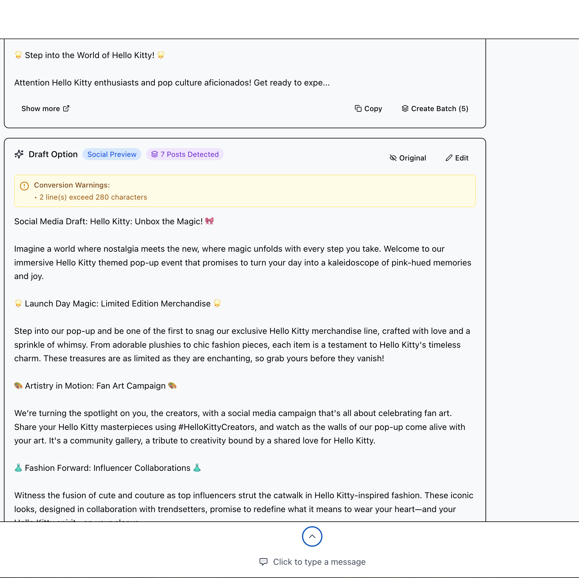
Task: Click to type a message field
Action: 319,562
